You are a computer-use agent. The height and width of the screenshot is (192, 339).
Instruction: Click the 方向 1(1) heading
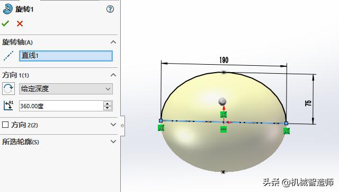coord(15,75)
